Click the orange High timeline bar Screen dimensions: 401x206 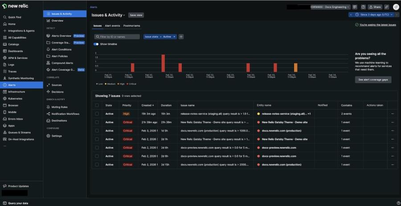tap(296, 67)
